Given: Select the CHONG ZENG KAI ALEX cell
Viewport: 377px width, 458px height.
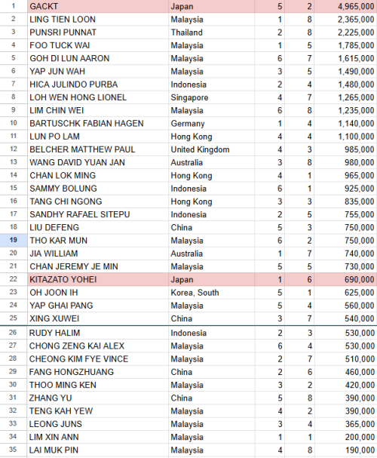Looking at the screenshot, I should [98, 346].
